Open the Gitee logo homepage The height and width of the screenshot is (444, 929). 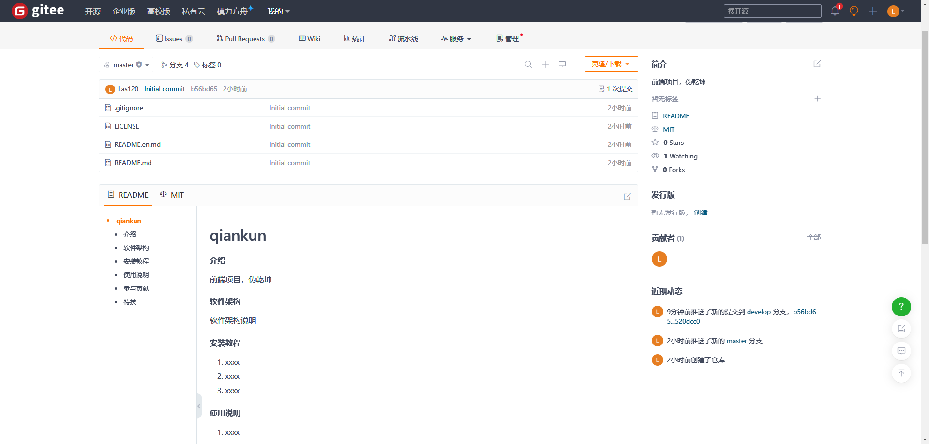38,11
